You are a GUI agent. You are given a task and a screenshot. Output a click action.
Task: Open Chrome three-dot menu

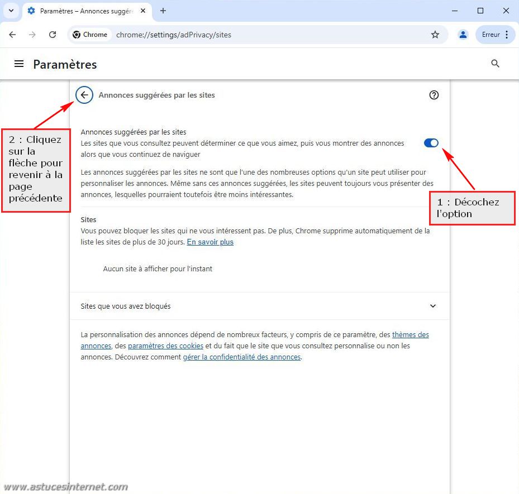click(507, 35)
